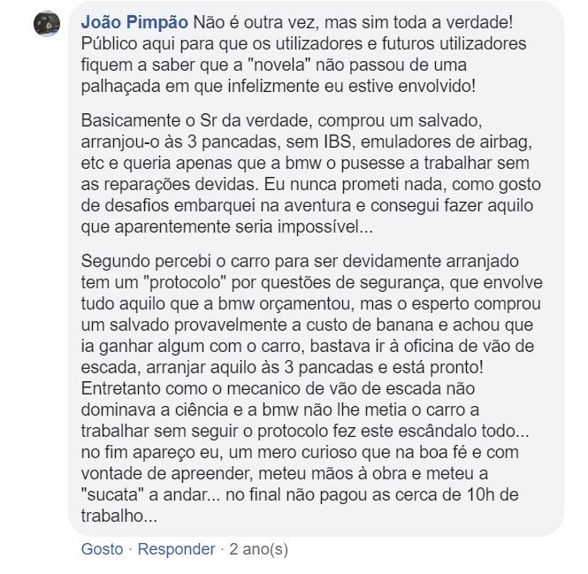Reply to the comment via Responder
588x574 pixels.
click(176, 549)
